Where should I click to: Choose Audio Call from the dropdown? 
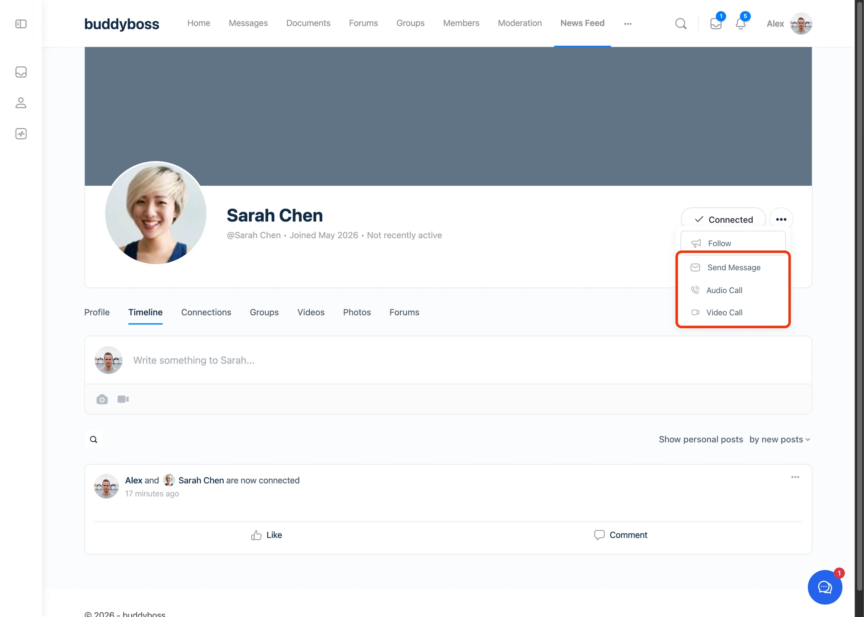click(x=733, y=290)
